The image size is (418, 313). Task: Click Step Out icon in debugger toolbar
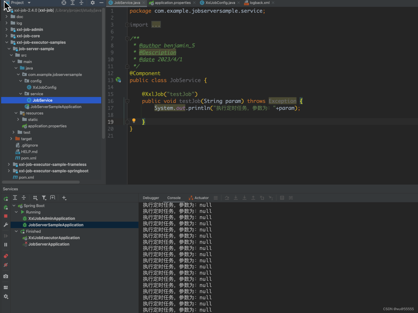[x=253, y=198]
